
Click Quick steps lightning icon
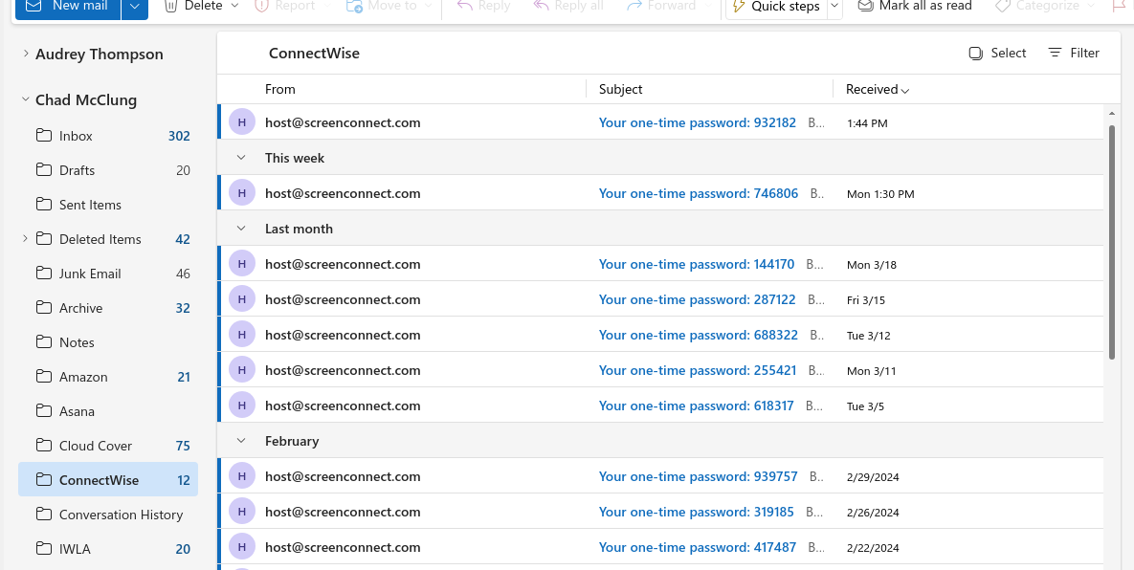739,8
